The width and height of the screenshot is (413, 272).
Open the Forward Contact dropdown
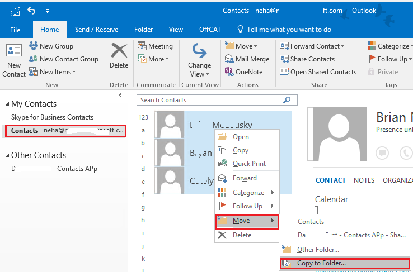pos(312,46)
